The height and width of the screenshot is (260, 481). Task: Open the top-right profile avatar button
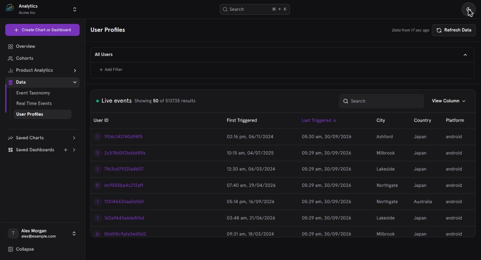(468, 9)
